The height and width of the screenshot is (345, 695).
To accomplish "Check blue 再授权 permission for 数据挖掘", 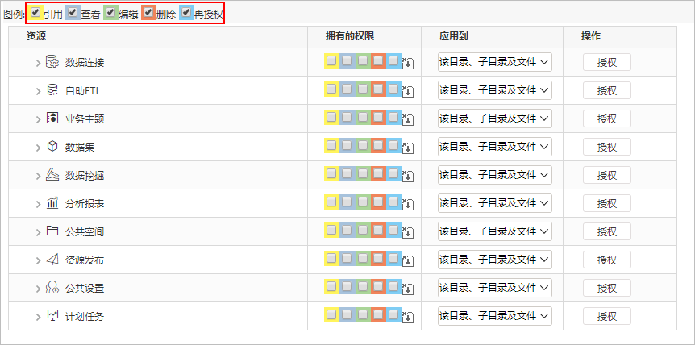I will coord(393,173).
